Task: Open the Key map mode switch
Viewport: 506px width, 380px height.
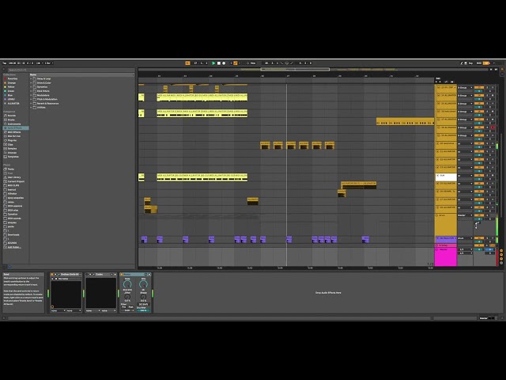Action: [469, 63]
